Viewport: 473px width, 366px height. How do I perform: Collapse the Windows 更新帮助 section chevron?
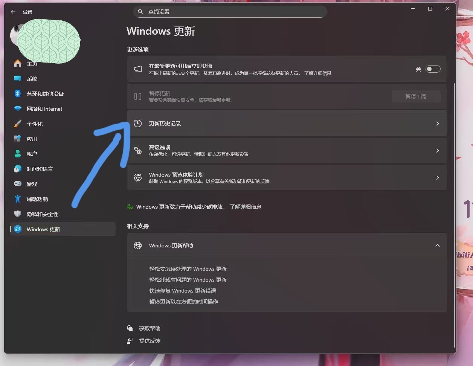click(438, 246)
